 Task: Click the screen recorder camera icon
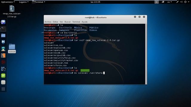coord(163,2)
